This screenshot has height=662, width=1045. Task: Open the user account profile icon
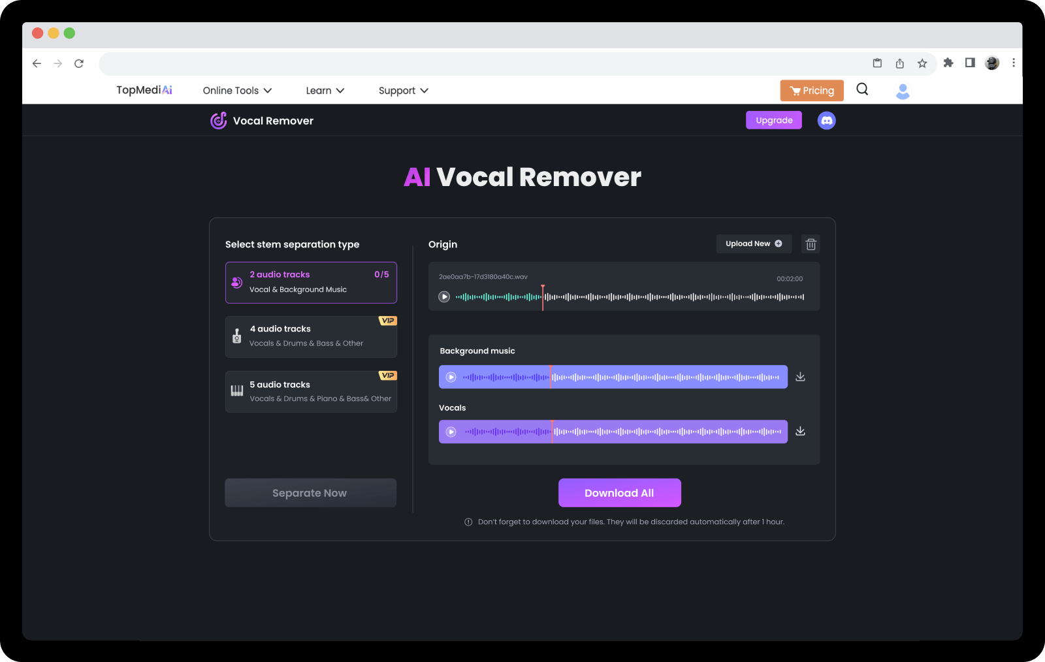coord(902,91)
